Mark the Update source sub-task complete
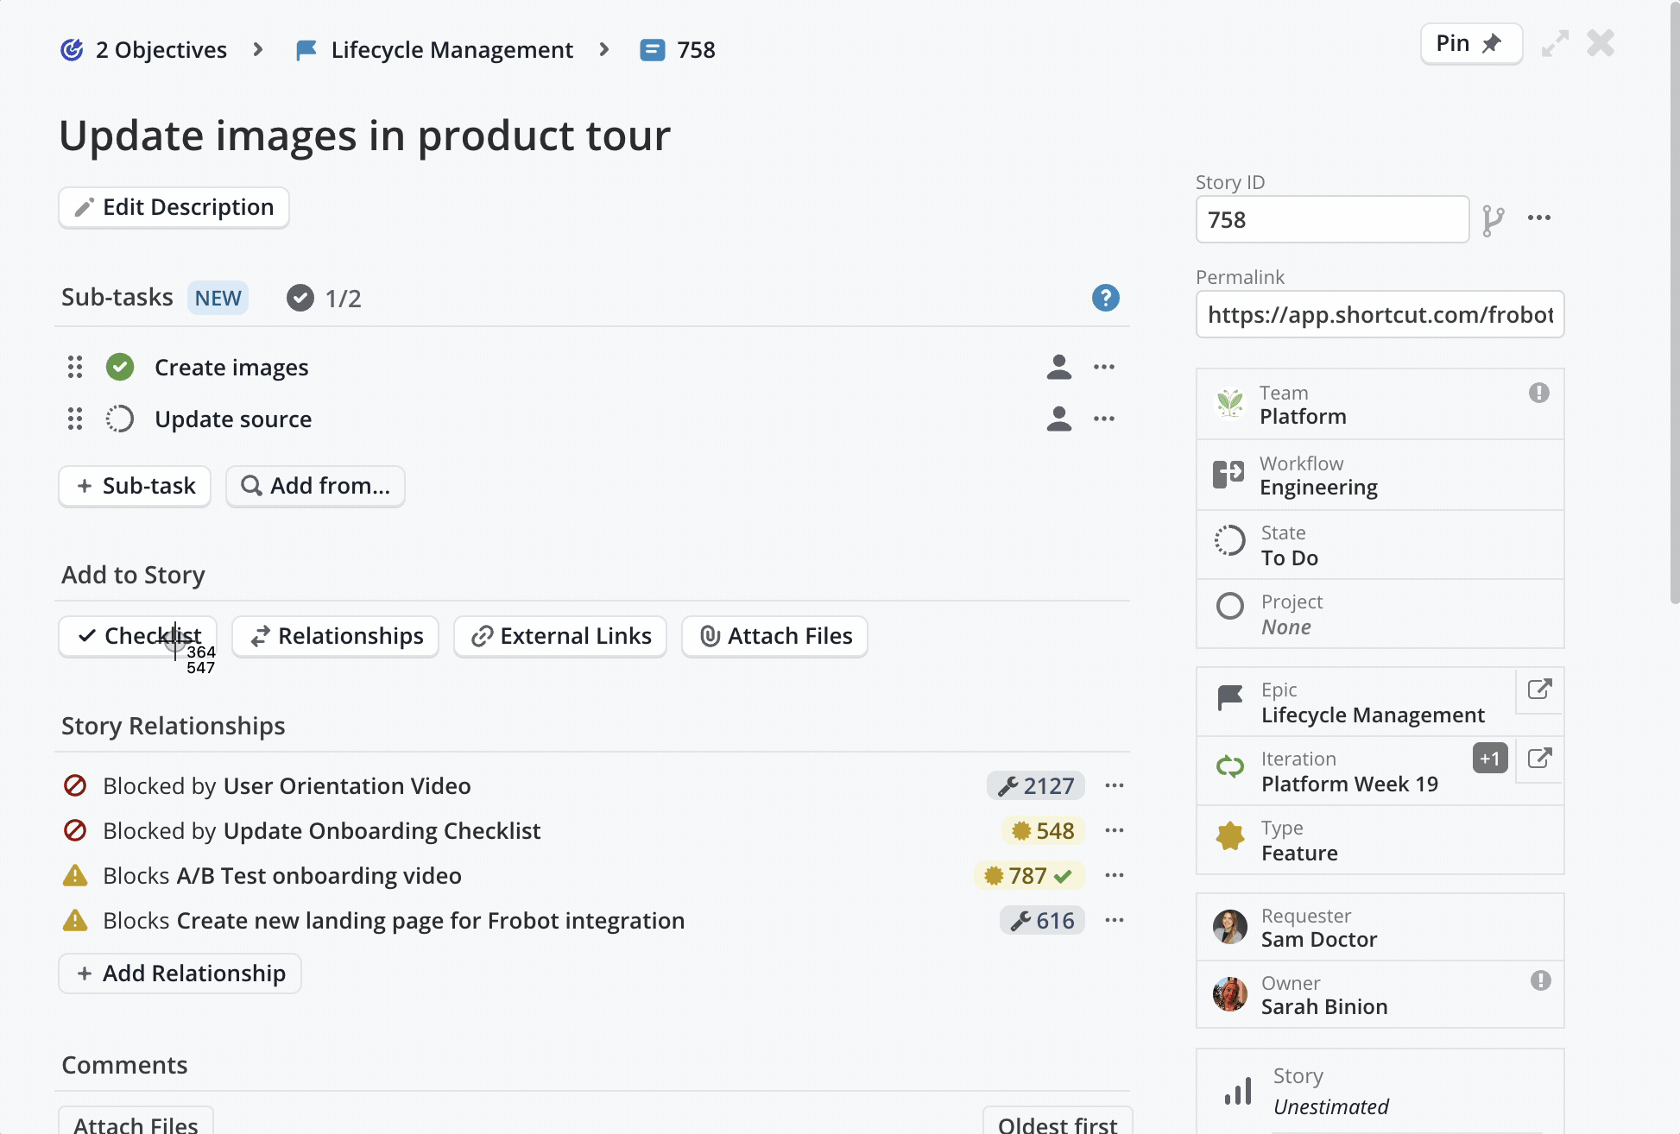Image resolution: width=1680 pixels, height=1134 pixels. pyautogui.click(x=119, y=419)
